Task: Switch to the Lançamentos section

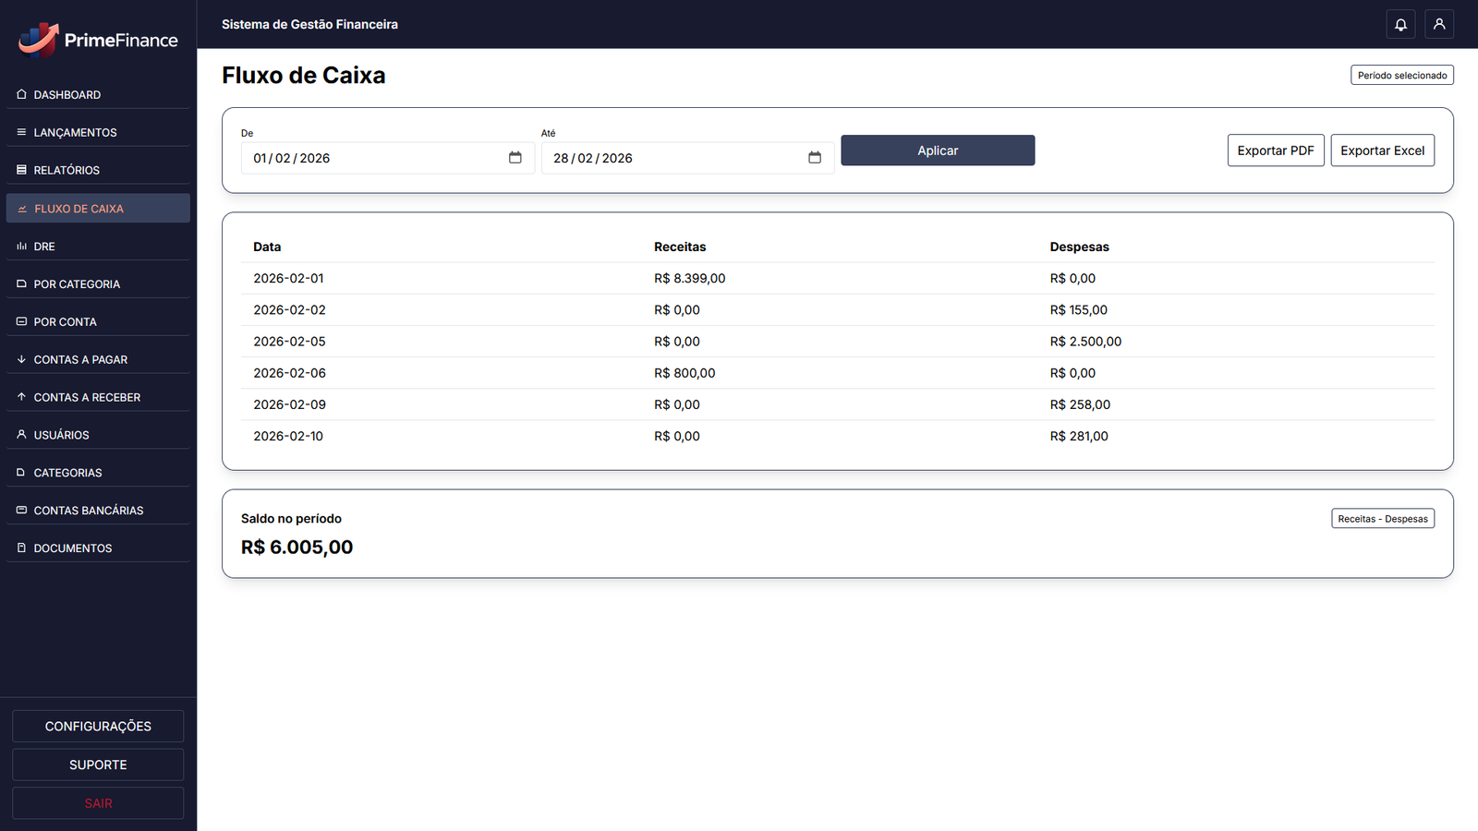Action: pyautogui.click(x=74, y=132)
